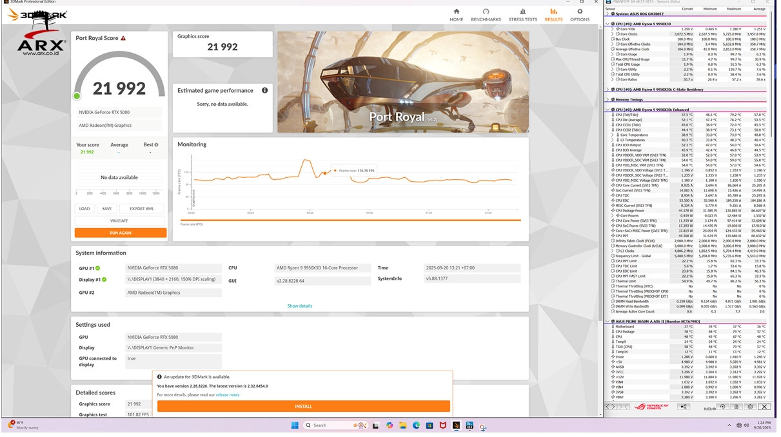Image resolution: width=781 pixels, height=437 pixels.
Task: Click the Port Royal preview image
Action: click(403, 82)
